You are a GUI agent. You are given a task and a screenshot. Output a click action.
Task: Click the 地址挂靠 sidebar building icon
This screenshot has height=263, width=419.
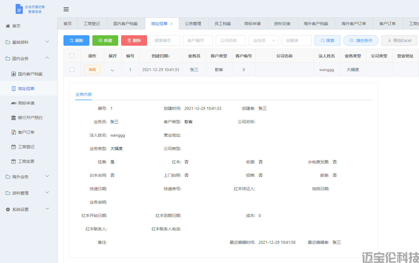coord(14,89)
